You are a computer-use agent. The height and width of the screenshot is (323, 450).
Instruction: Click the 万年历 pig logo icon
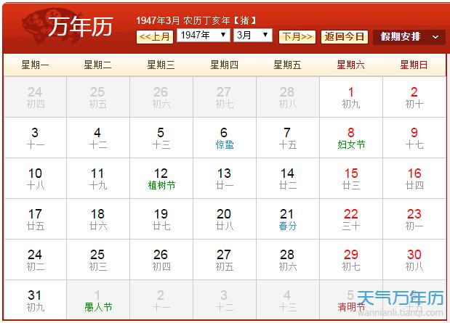[x=68, y=26]
